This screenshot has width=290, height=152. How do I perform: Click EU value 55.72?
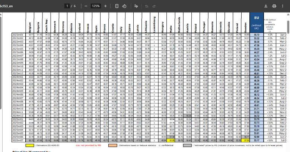[x=256, y=34]
